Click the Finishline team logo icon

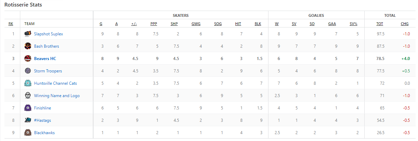[28, 108]
